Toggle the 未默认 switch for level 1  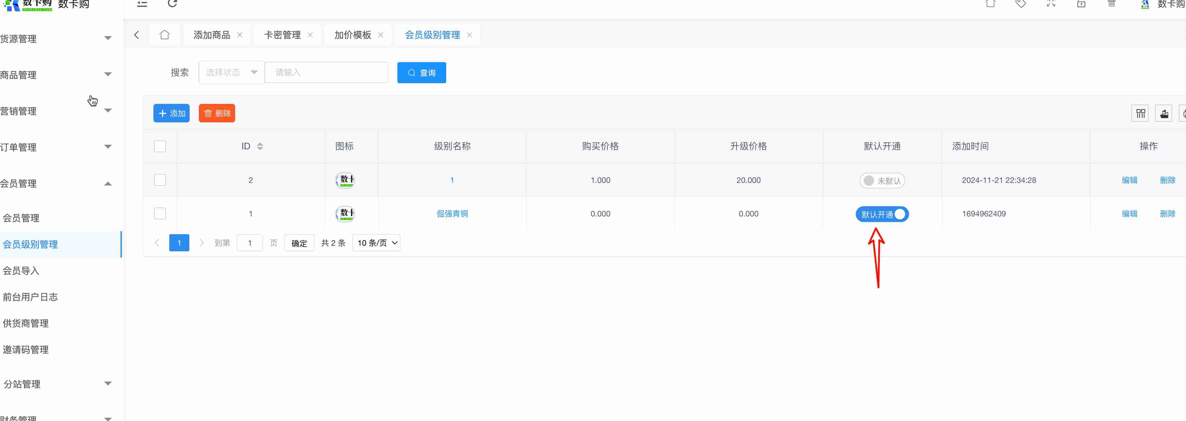882,181
